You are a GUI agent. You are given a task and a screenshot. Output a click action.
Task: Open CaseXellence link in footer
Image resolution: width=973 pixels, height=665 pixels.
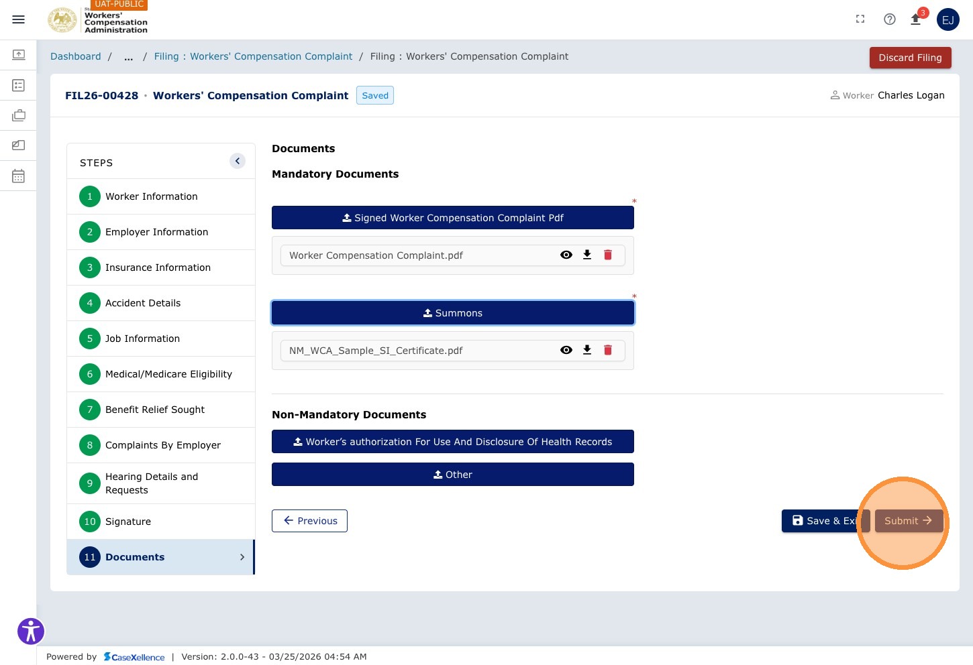134,657
